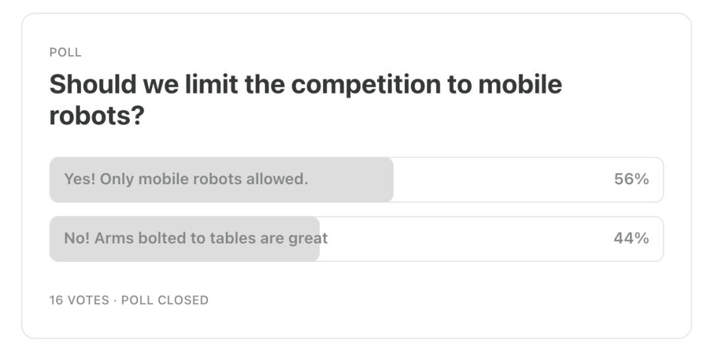Select the "No! Arms bolted to tables are great" option
Screen dimensions: 711x354
[196, 238]
